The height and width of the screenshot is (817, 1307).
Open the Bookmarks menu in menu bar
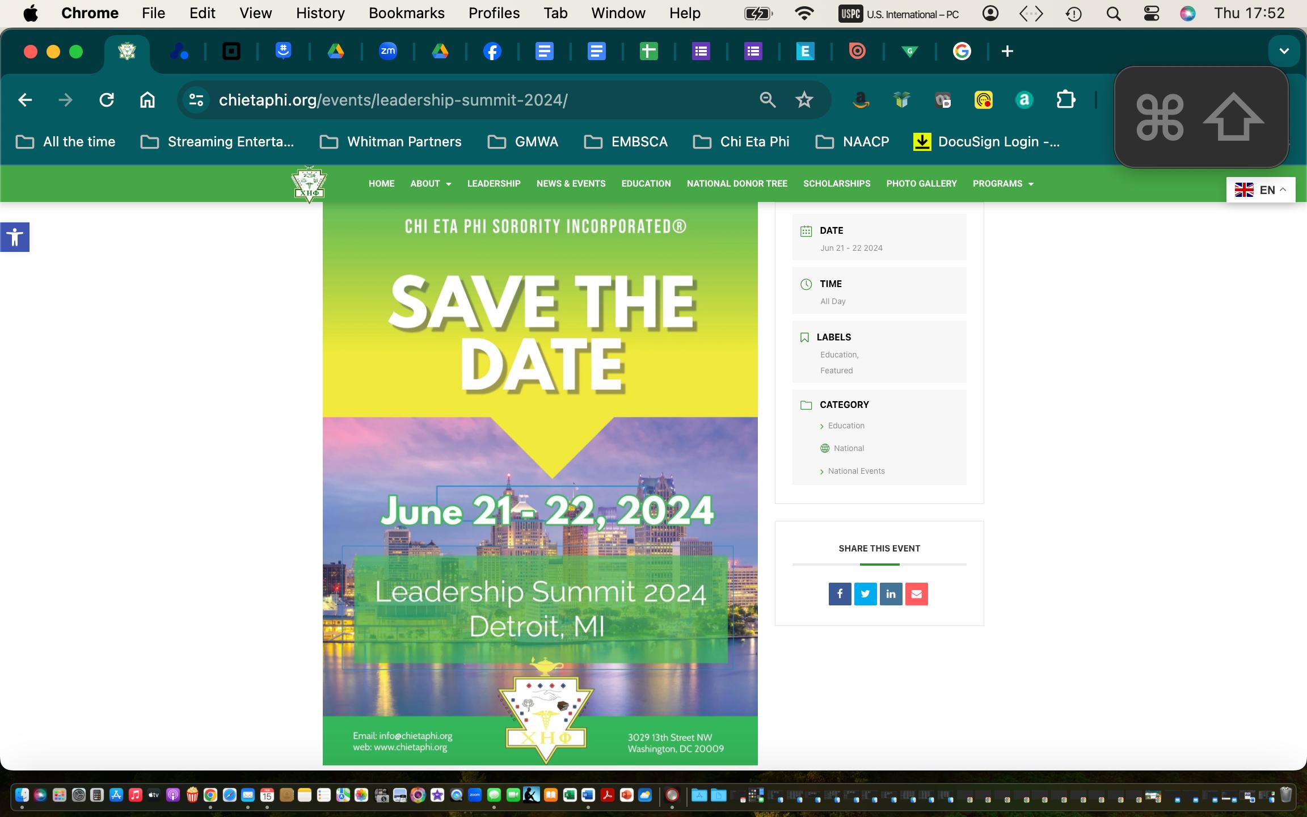(406, 13)
